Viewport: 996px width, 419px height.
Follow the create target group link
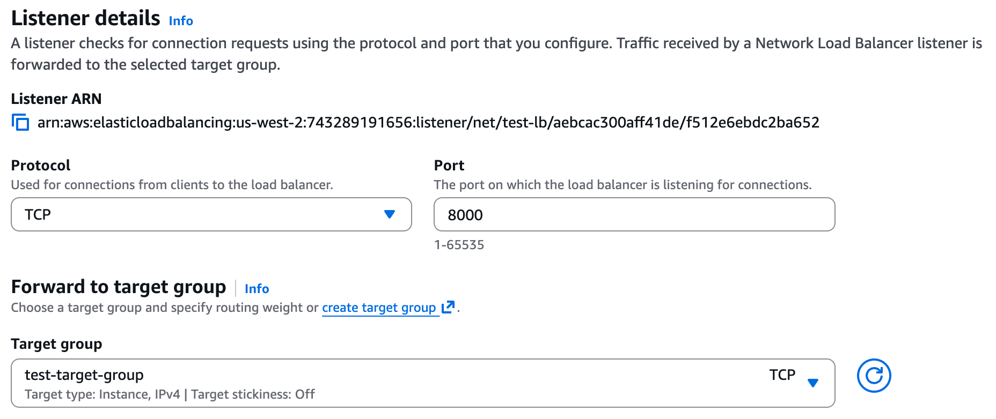[378, 308]
